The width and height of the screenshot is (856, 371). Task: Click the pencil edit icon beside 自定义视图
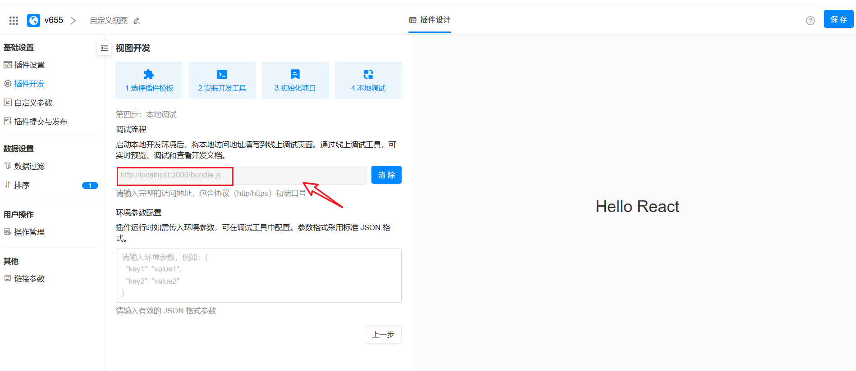tap(137, 21)
